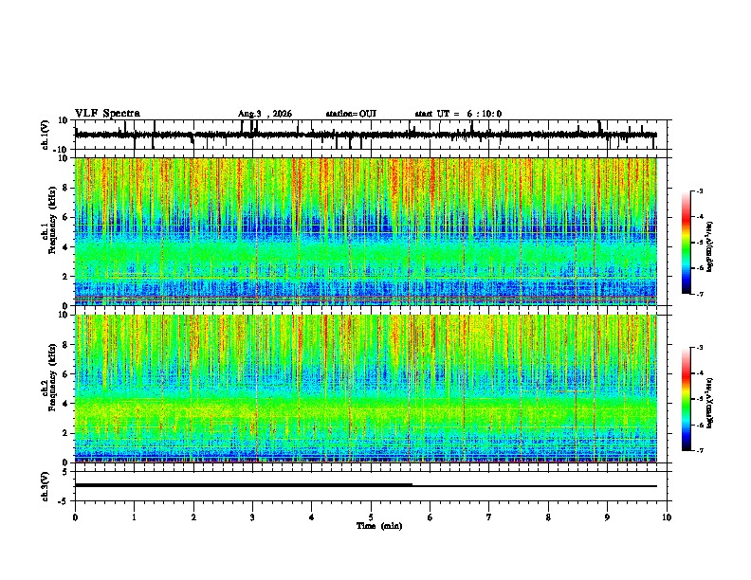
Task: Click the ch.1 spectrogram plot
Action: pos(366,231)
